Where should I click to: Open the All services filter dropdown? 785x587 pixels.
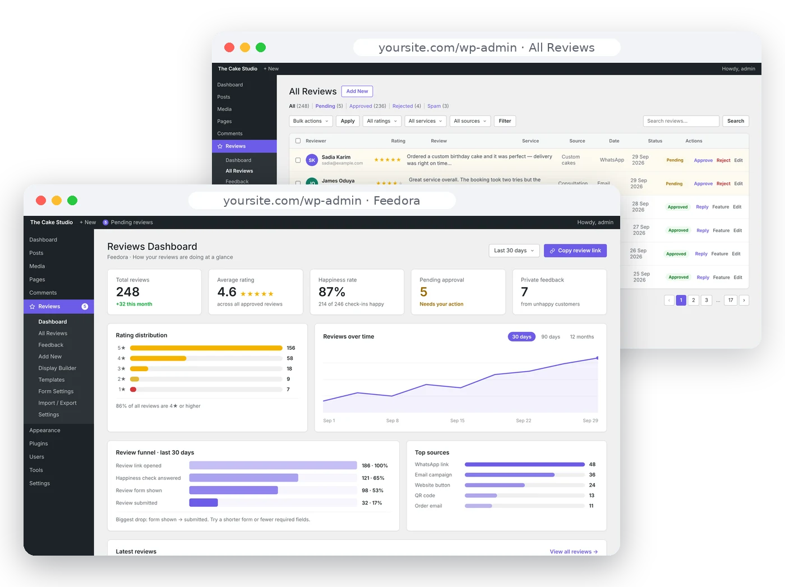point(425,121)
